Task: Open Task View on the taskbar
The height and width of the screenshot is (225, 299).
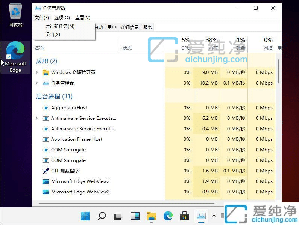Action: (x=118, y=216)
